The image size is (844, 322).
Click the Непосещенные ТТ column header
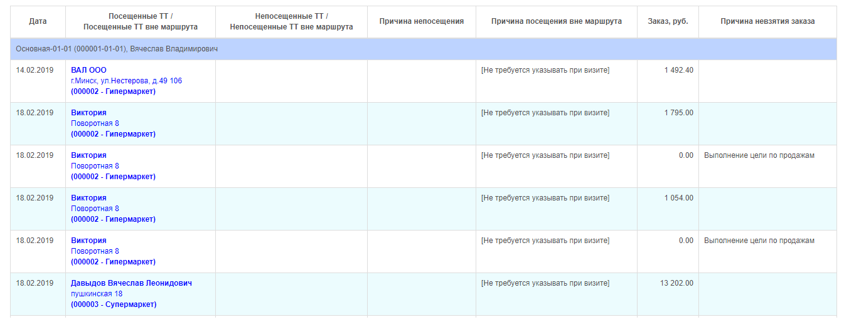point(291,21)
